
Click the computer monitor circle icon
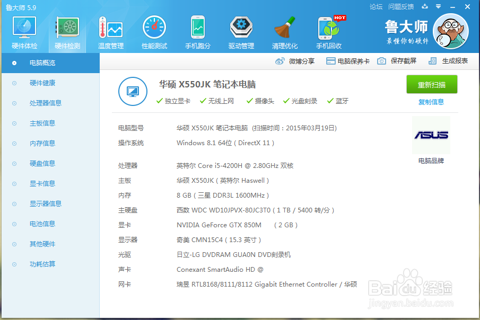[x=133, y=91]
